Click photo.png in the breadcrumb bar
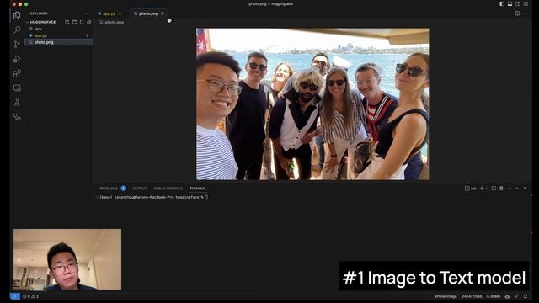This screenshot has height=303, width=539. [x=115, y=23]
